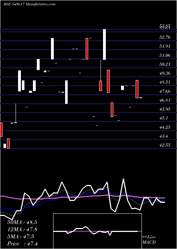
Task: Click the 49.36 price axis label
Action: tap(165, 73)
